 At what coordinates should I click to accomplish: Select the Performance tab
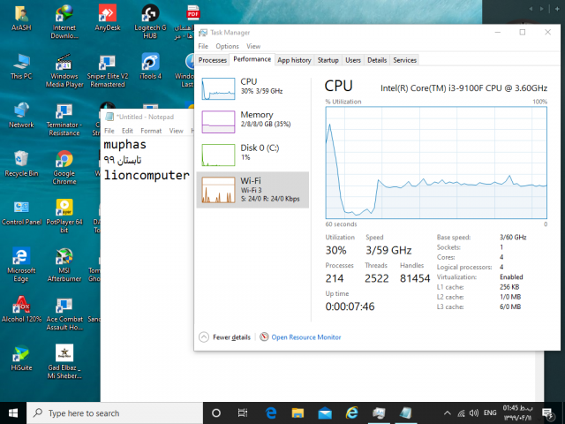[252, 59]
